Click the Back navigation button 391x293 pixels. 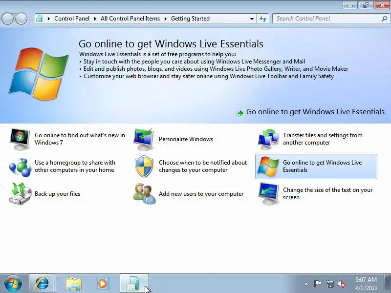coord(7,19)
